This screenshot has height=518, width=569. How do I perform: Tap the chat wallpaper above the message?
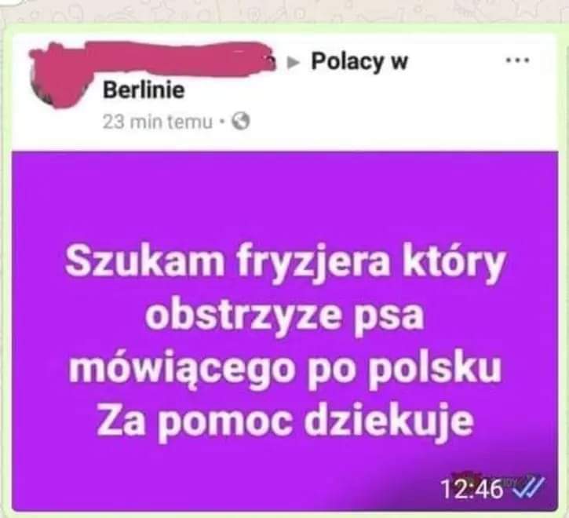[284, 10]
